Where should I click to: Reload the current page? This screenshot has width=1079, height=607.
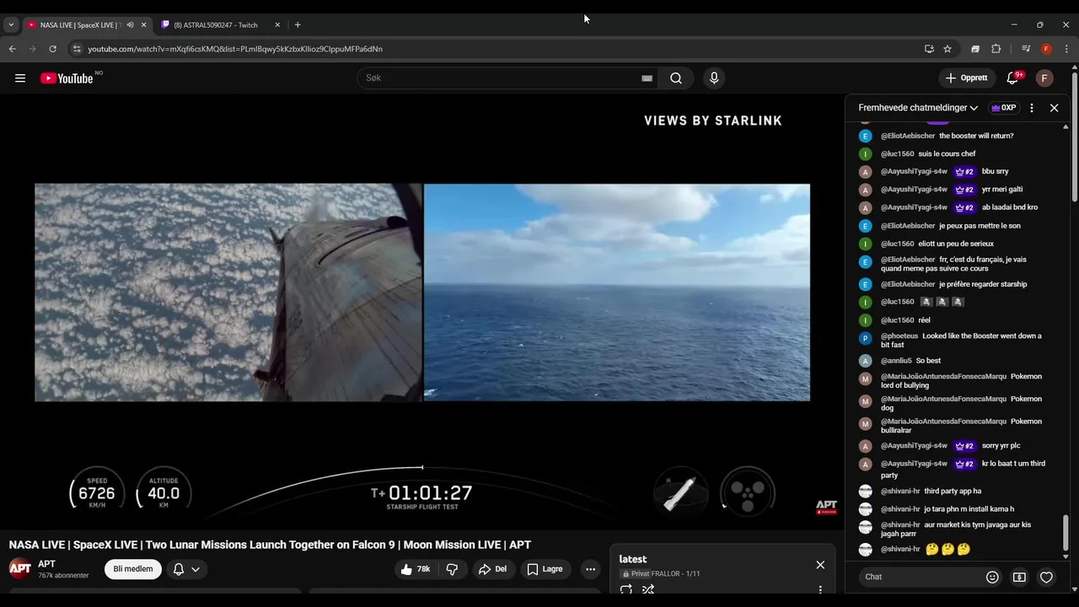tap(52, 49)
